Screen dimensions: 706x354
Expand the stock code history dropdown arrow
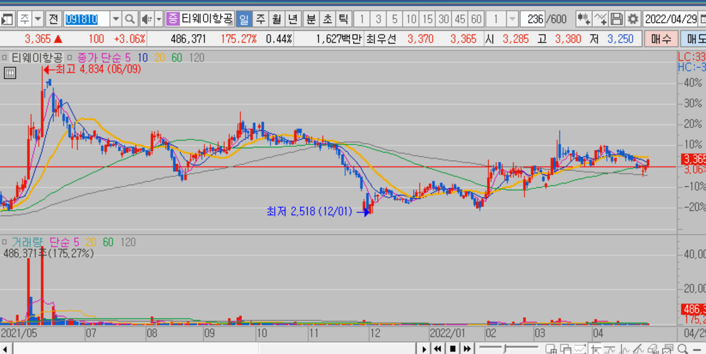click(116, 19)
